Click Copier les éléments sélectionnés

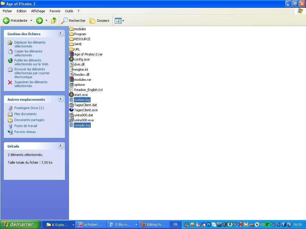[28, 53]
